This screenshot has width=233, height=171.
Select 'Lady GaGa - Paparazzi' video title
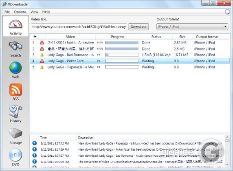(x=70, y=67)
